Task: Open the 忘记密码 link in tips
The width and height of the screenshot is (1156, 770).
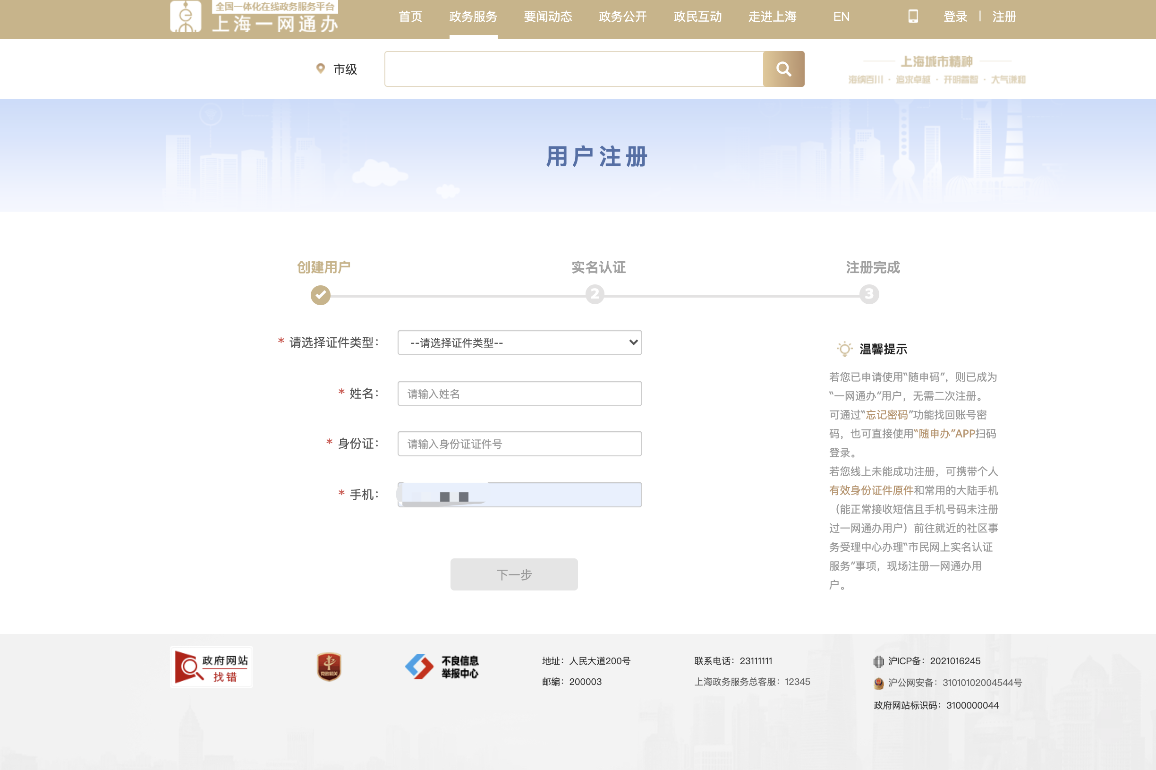Action: 886,415
